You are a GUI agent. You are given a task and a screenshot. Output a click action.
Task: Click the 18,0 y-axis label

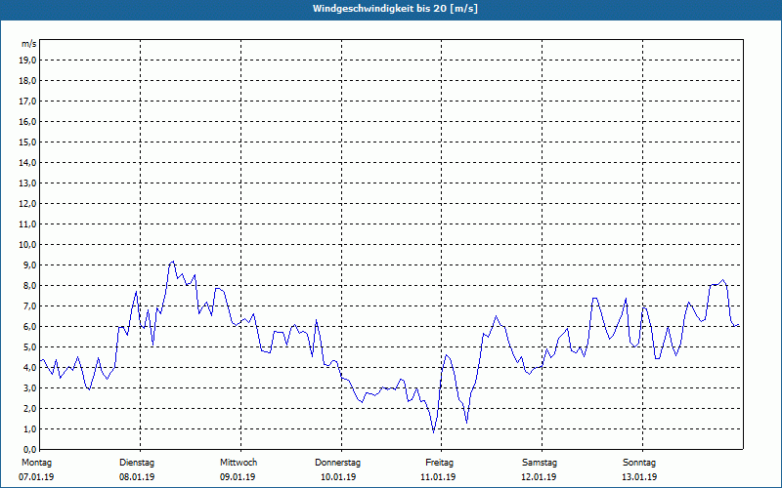pyautogui.click(x=27, y=81)
